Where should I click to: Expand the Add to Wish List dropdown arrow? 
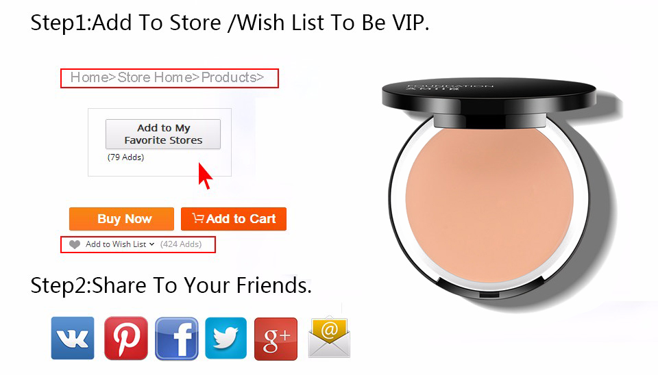coord(152,244)
